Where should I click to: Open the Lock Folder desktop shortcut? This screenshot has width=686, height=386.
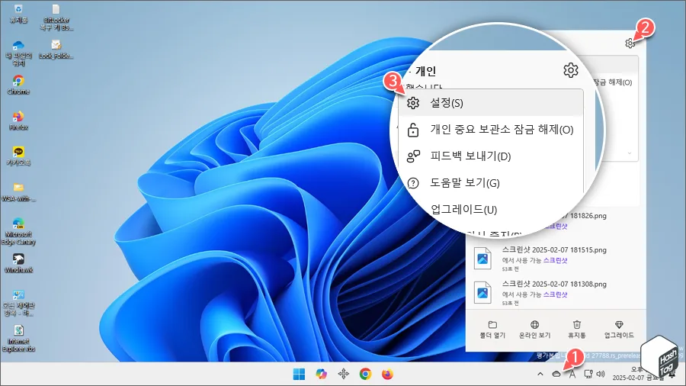click(56, 49)
